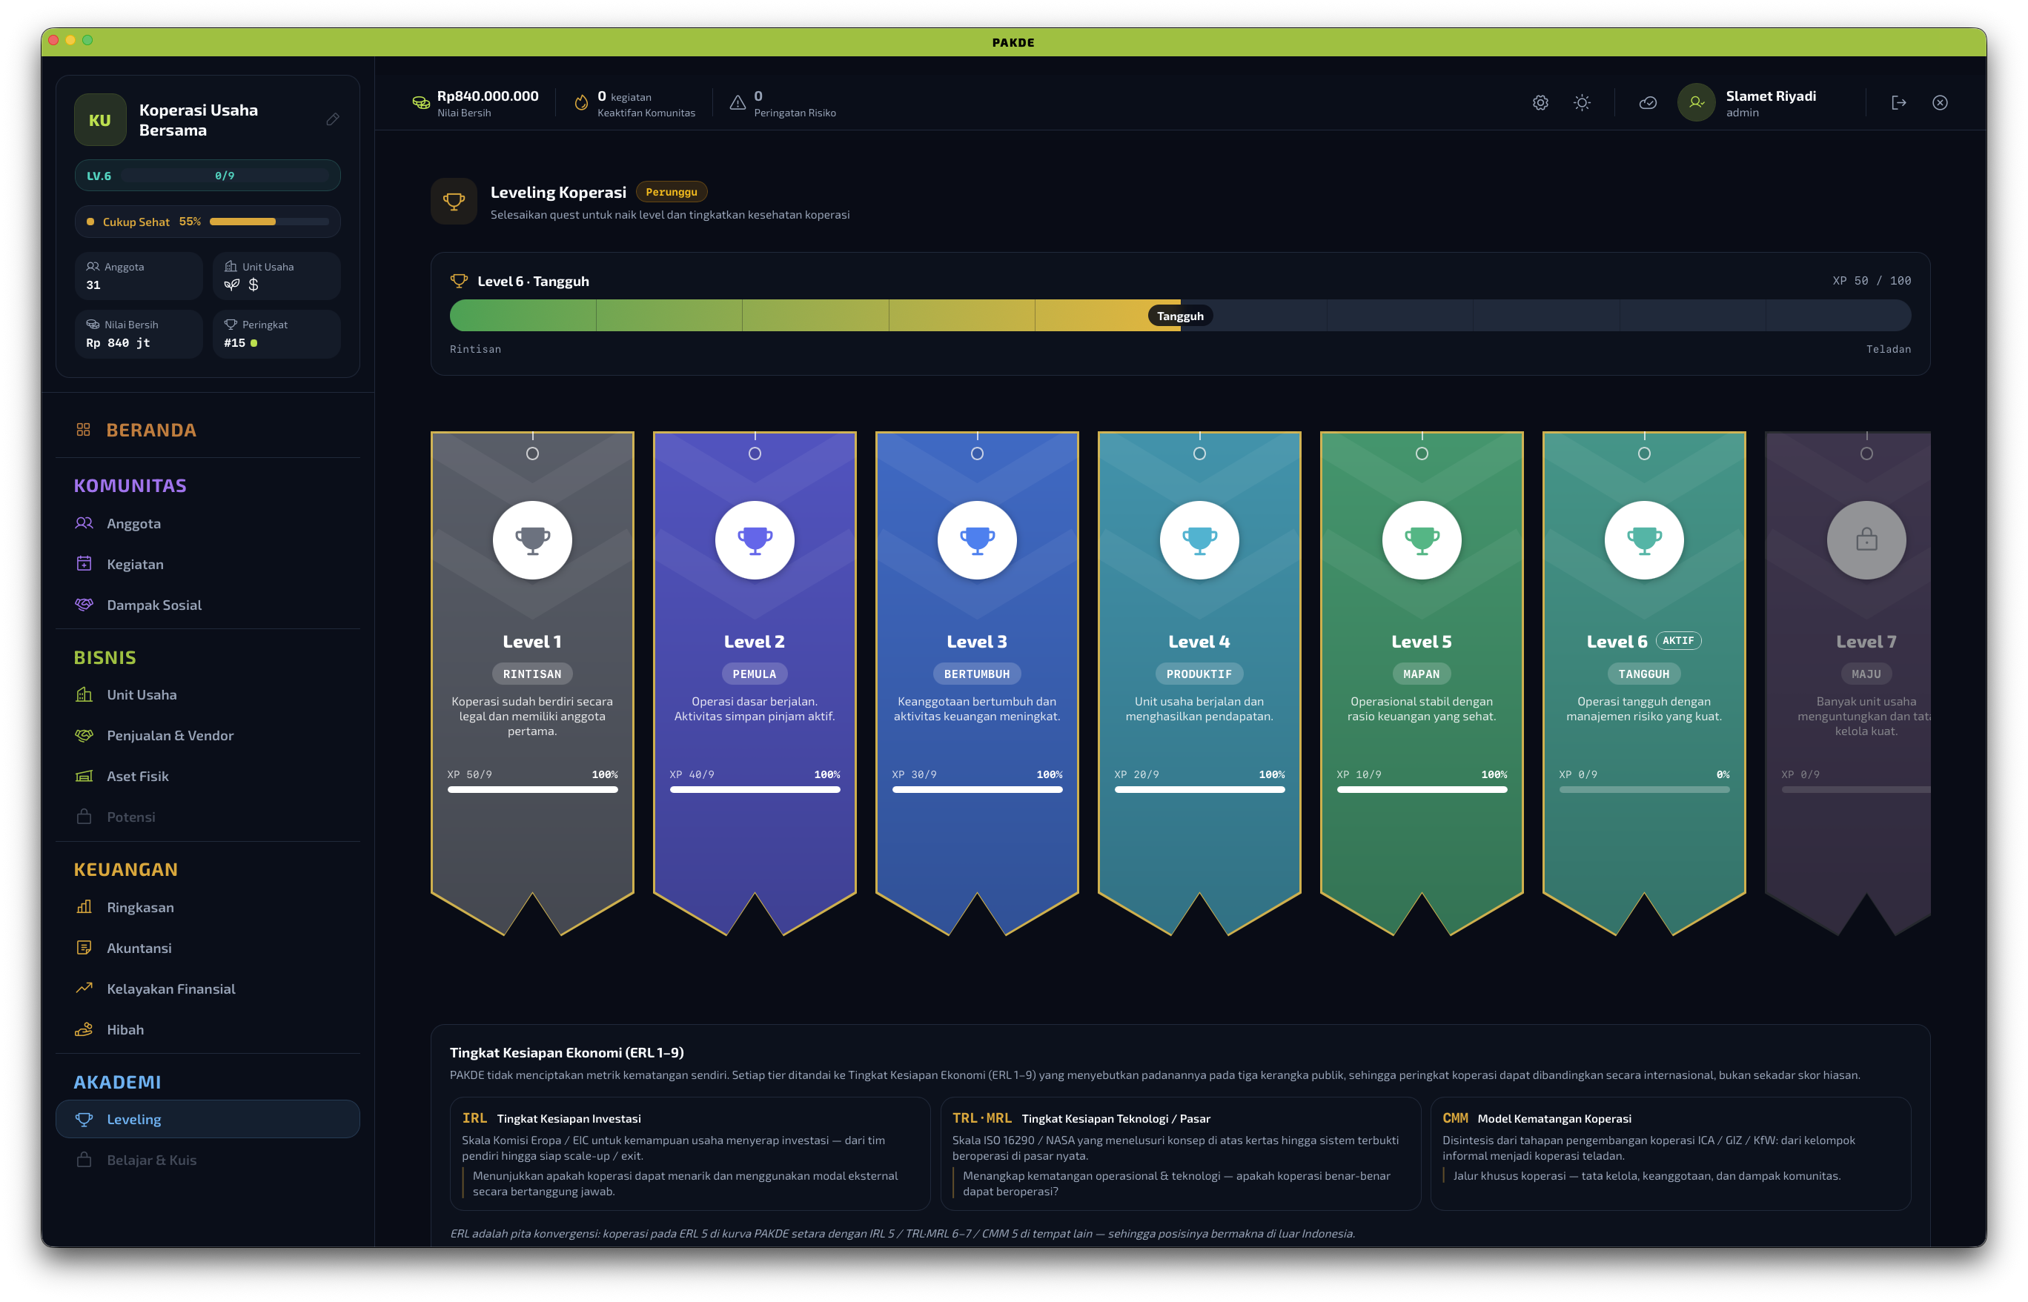The width and height of the screenshot is (2028, 1302).
Task: Click the TANGGUH tag on Level 6
Action: (1644, 674)
